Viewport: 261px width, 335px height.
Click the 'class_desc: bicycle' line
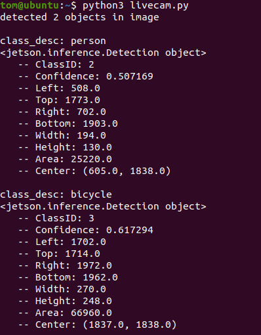pyautogui.click(x=56, y=195)
